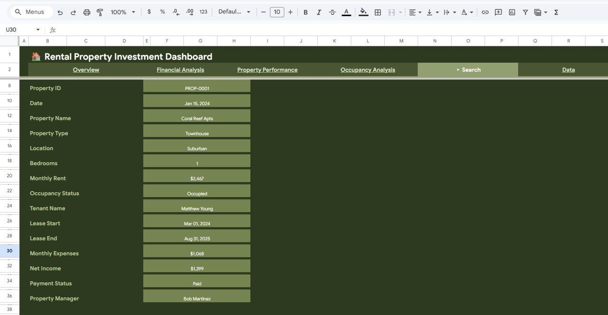Switch to the Occupancy Analysis tab
This screenshot has width=608, height=315.
(367, 69)
